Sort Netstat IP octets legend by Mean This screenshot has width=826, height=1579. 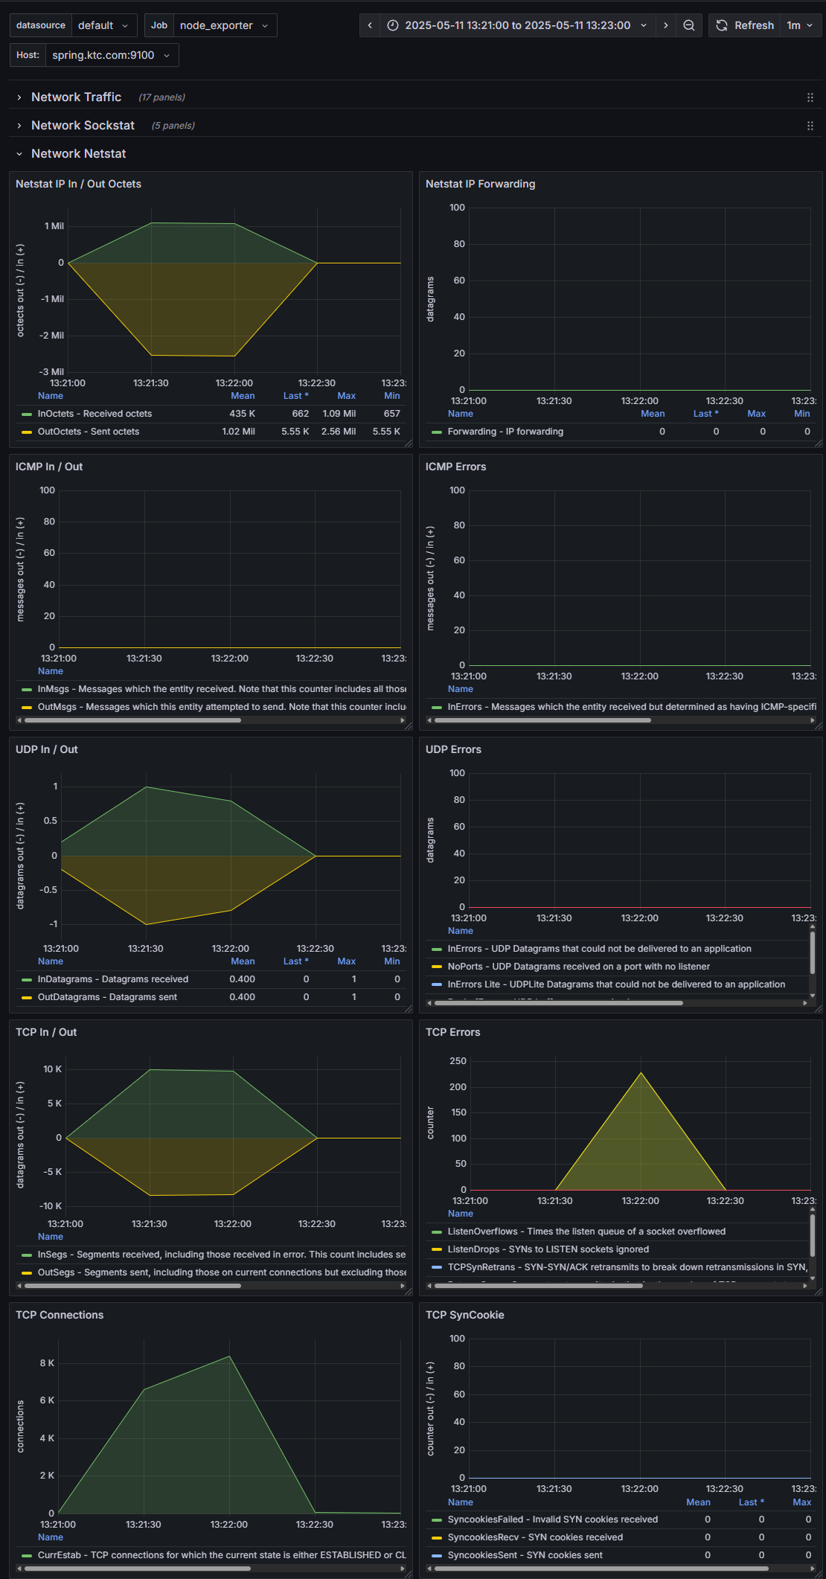coord(243,396)
